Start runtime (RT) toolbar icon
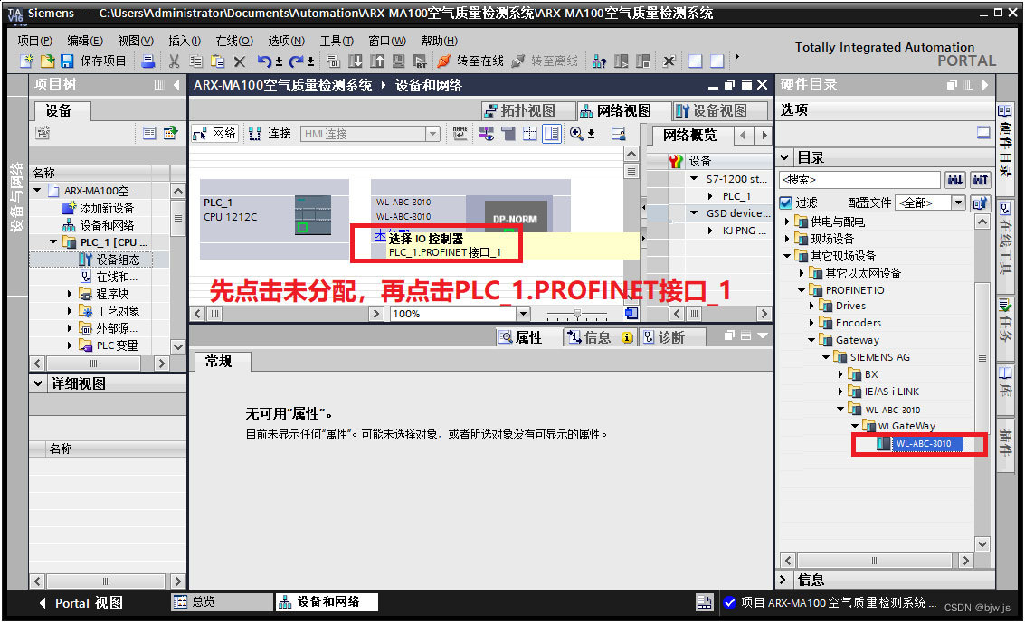1025x623 pixels. [420, 61]
